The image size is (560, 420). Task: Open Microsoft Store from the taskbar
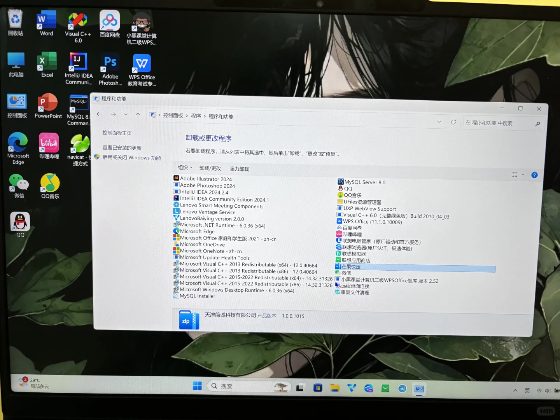[318, 387]
